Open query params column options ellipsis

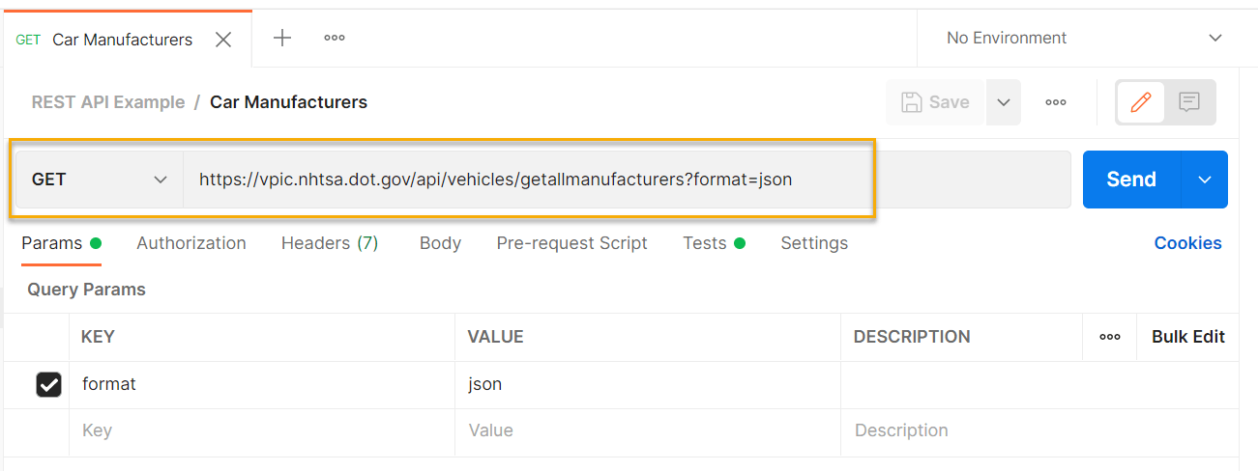(x=1110, y=337)
